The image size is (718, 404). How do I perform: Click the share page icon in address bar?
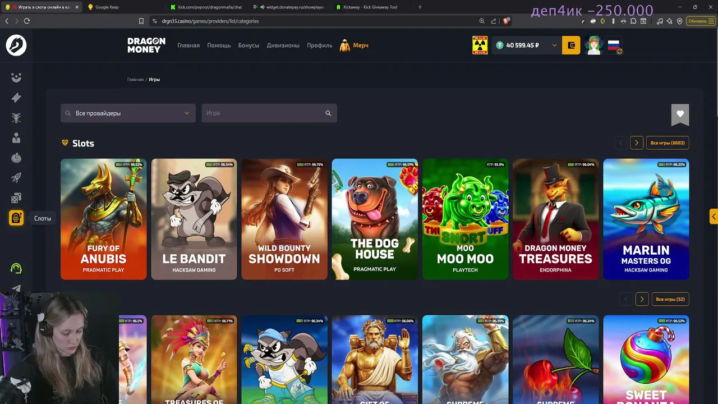(494, 21)
